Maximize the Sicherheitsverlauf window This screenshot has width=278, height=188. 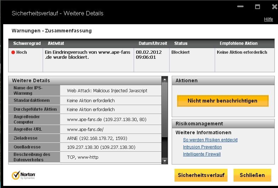(257, 6)
